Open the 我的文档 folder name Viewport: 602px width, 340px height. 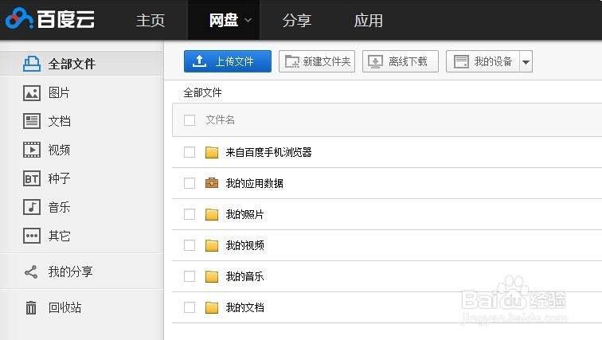(244, 308)
